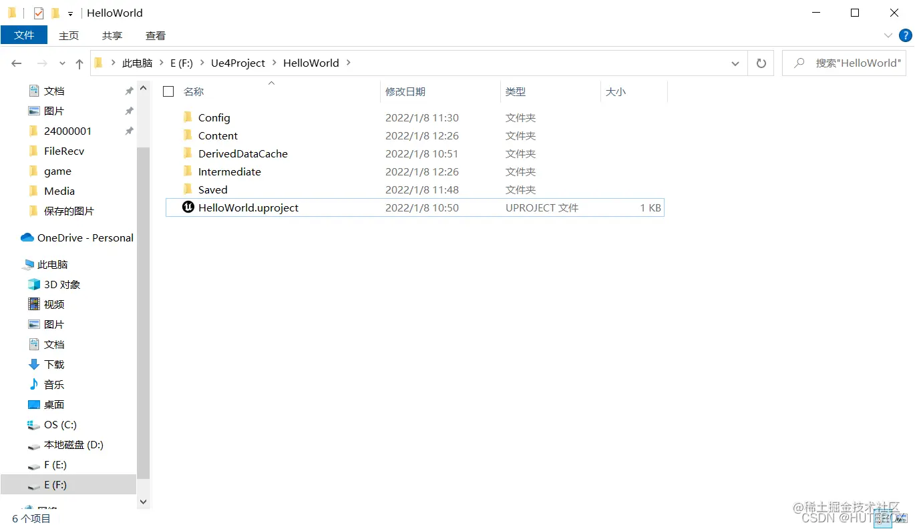Click the Config folder icon

click(188, 117)
